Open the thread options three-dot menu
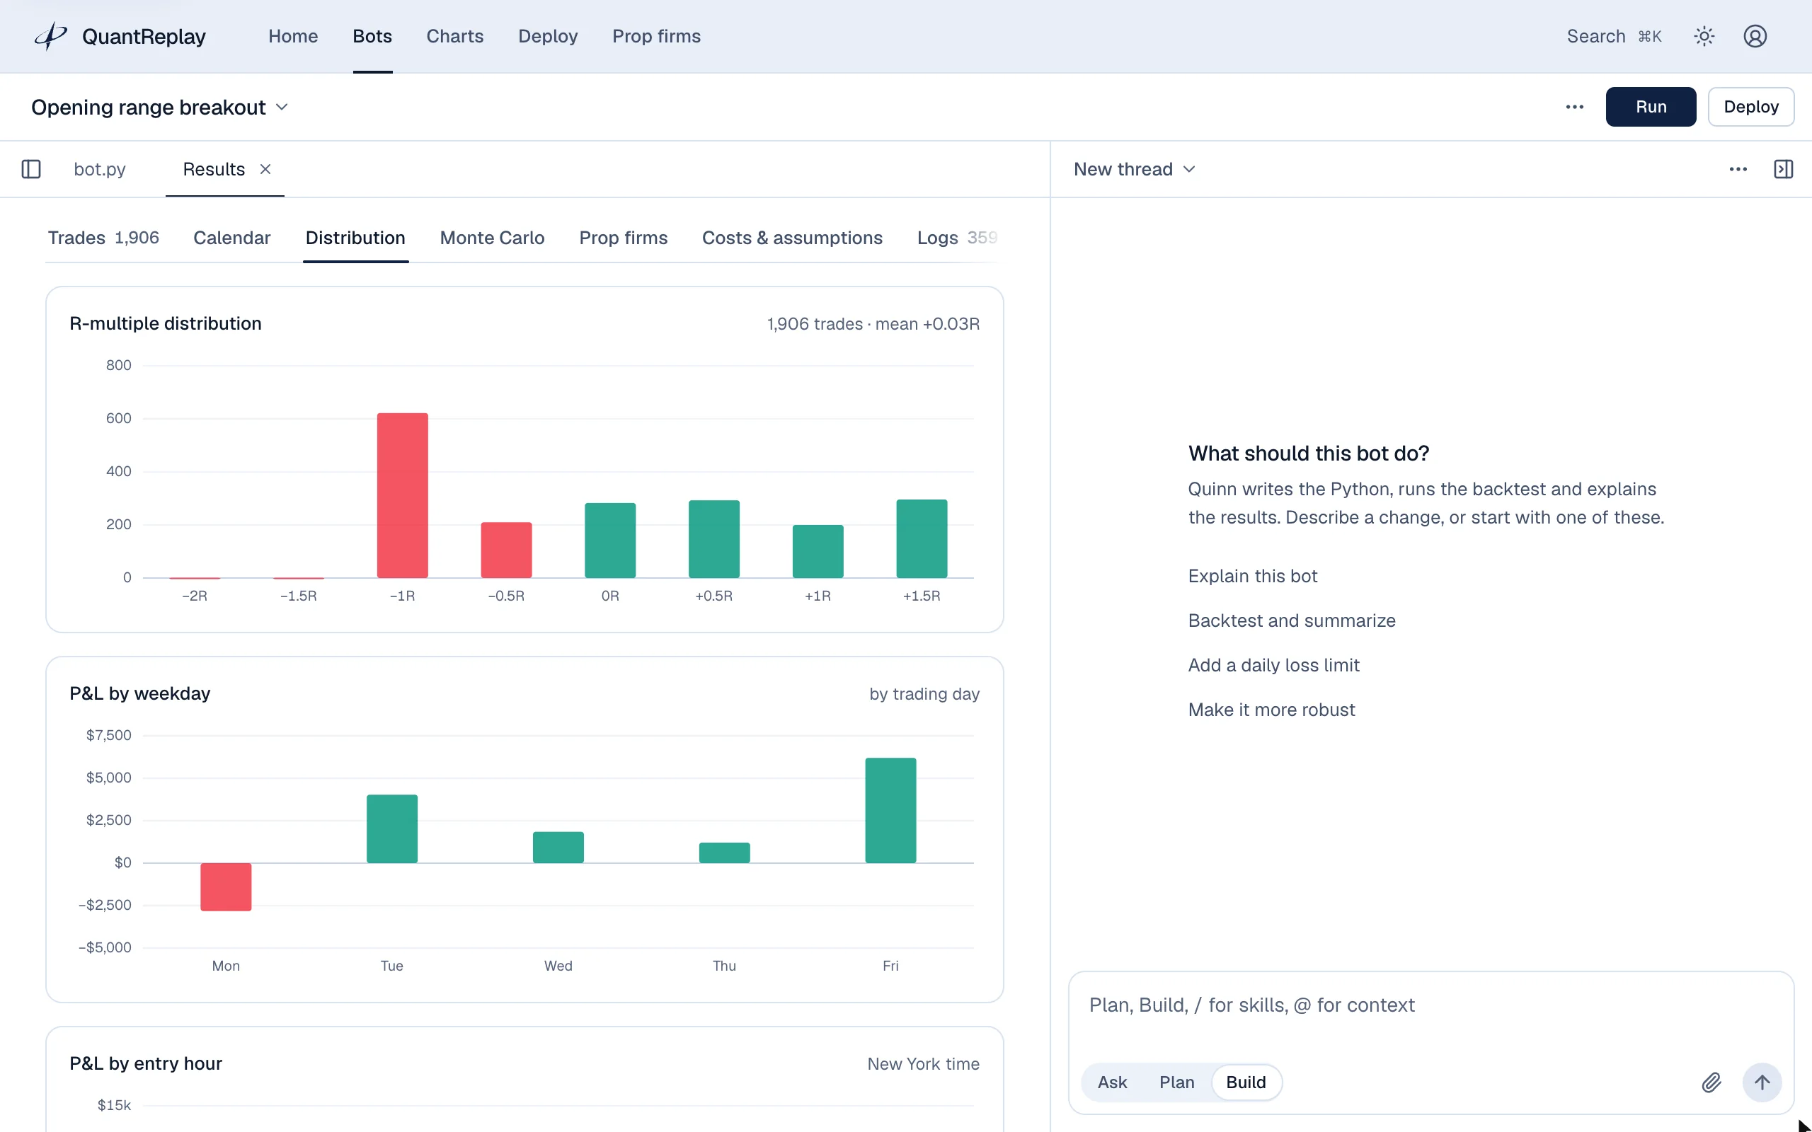 [1738, 169]
